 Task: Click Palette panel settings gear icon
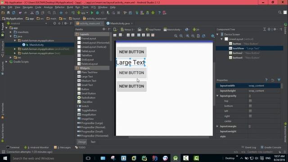click(104, 29)
